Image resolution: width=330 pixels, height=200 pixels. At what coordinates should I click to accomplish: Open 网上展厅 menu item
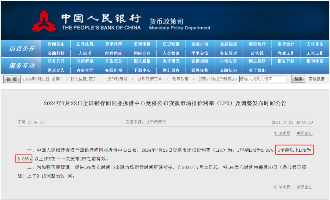point(257,61)
